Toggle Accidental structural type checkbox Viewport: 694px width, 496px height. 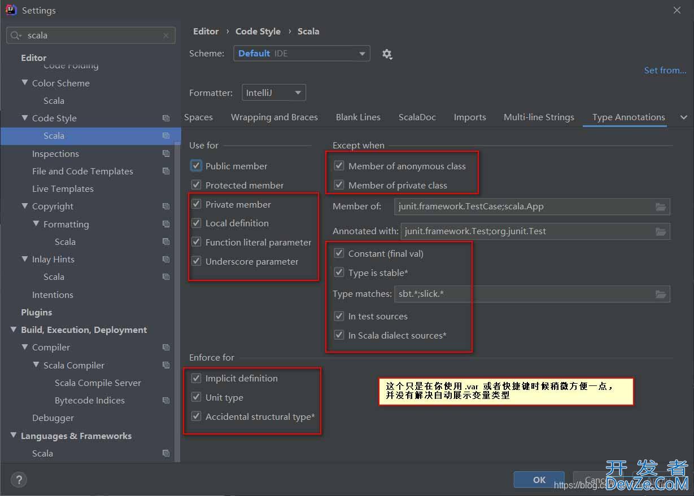tap(196, 416)
